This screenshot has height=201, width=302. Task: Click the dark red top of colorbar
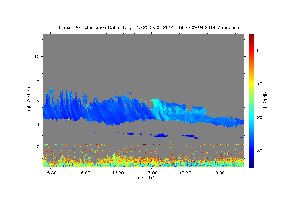point(252,36)
